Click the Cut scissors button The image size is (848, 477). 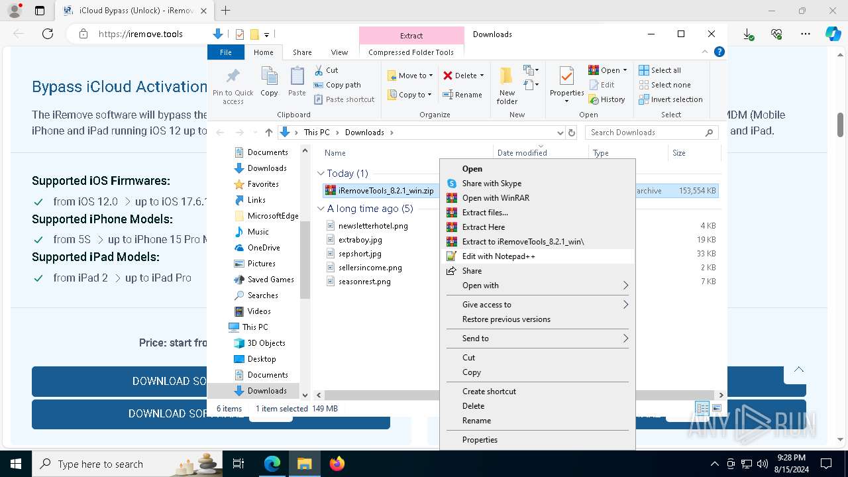click(326, 70)
